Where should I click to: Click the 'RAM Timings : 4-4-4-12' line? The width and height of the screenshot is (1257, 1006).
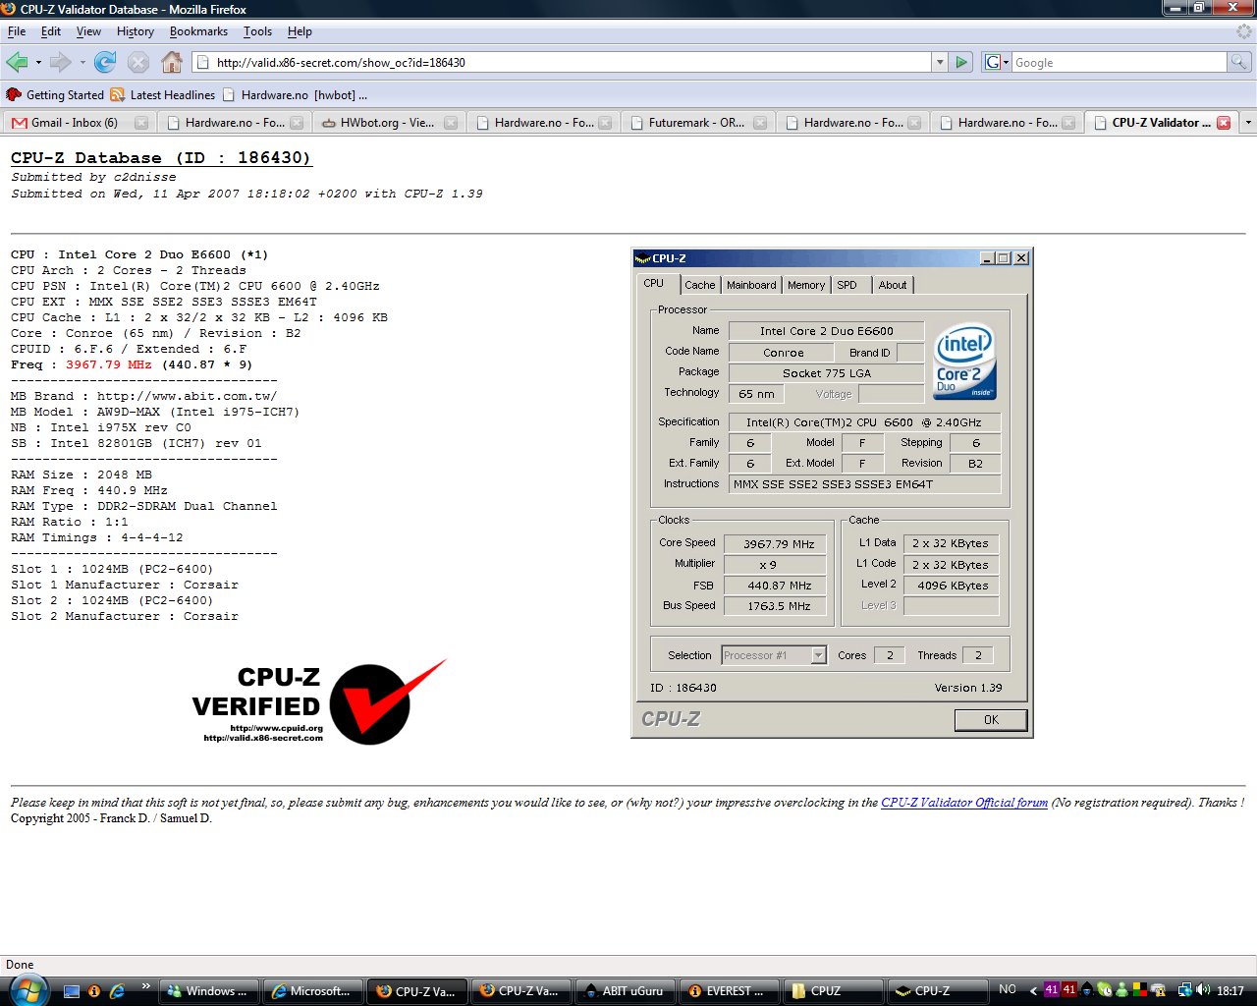coord(97,537)
